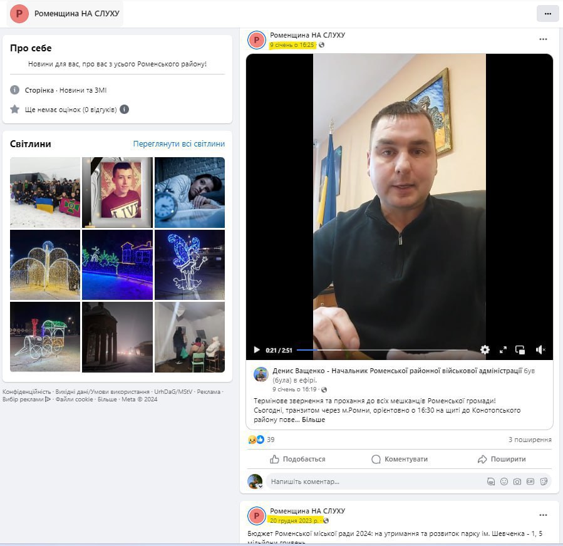Play the video

coord(256,350)
